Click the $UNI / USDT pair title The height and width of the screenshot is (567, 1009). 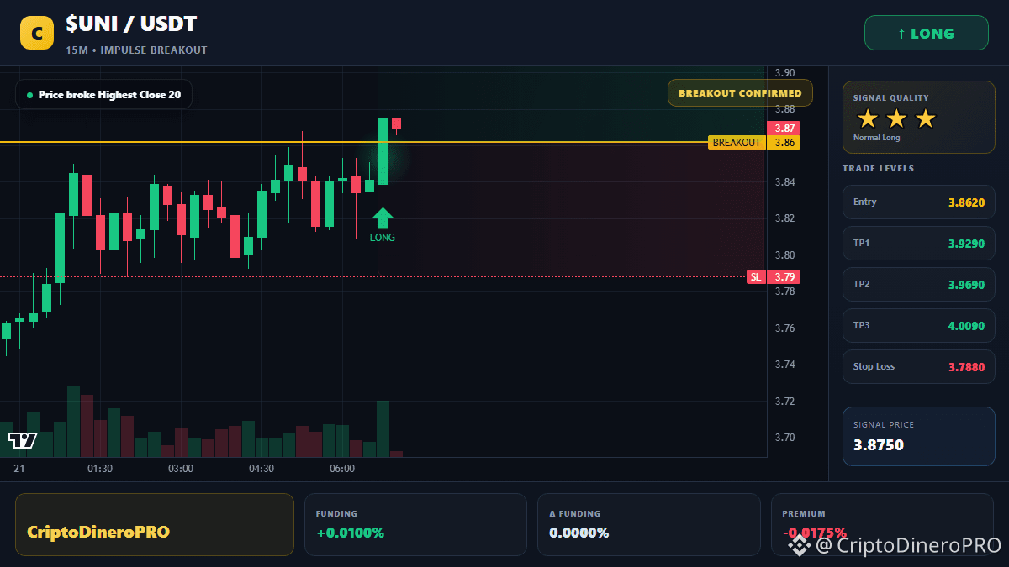coord(131,25)
